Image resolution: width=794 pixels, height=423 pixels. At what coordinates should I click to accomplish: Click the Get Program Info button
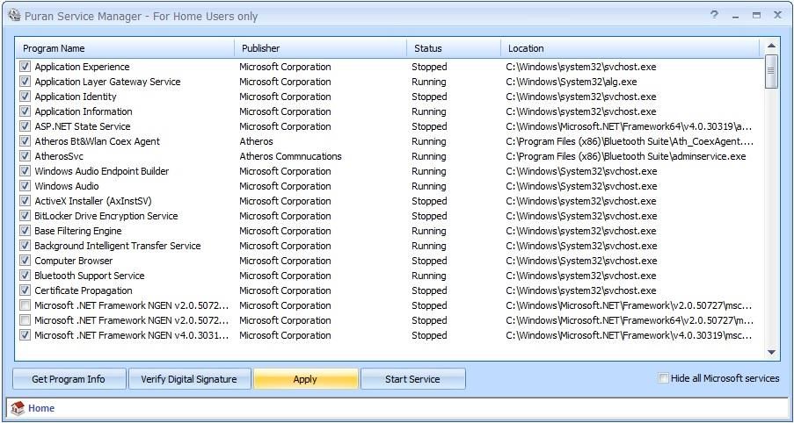pos(69,379)
